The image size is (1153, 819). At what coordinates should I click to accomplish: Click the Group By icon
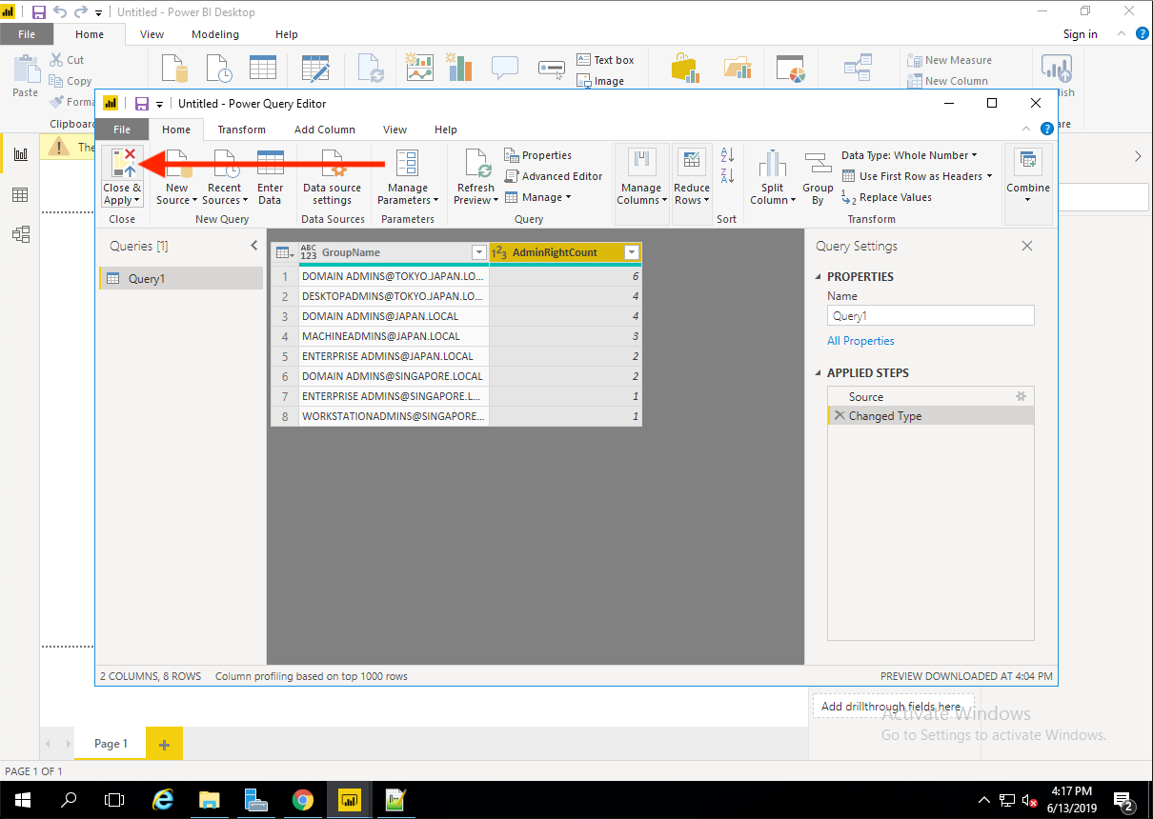[818, 164]
